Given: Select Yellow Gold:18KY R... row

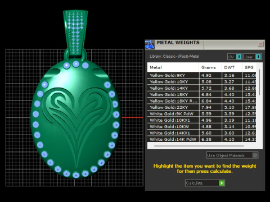Looking at the screenshot, I should pyautogui.click(x=202, y=101).
